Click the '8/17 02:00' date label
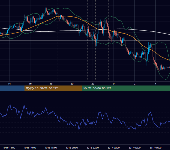170x150 pixels. tap(135, 147)
